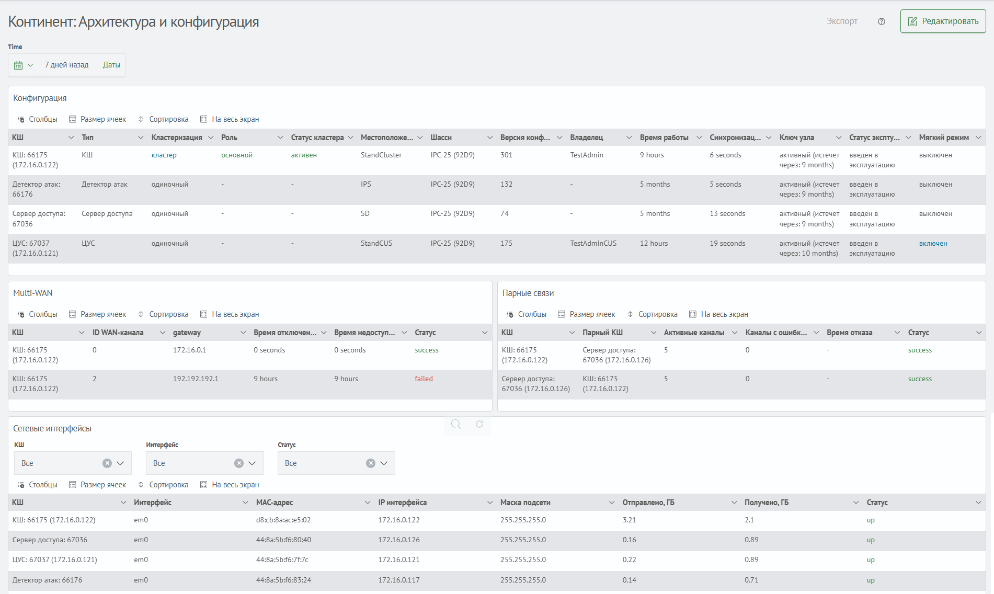Open Размер ячеек in Парные связи panel
Image resolution: width=994 pixels, height=594 pixels.
587,314
